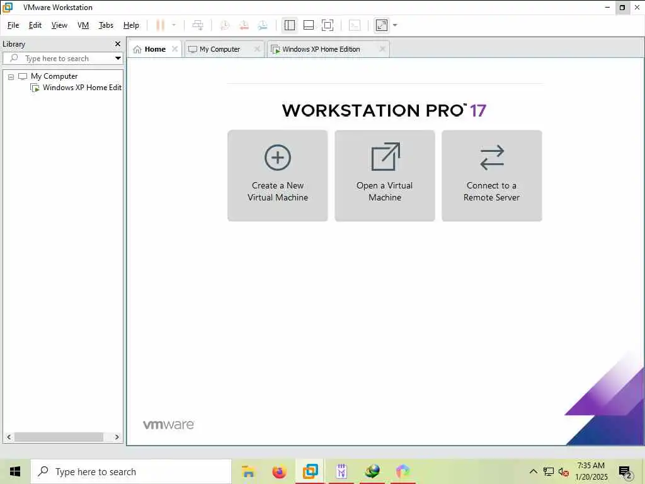Click the Library scrollbar right arrow

(x=117, y=437)
